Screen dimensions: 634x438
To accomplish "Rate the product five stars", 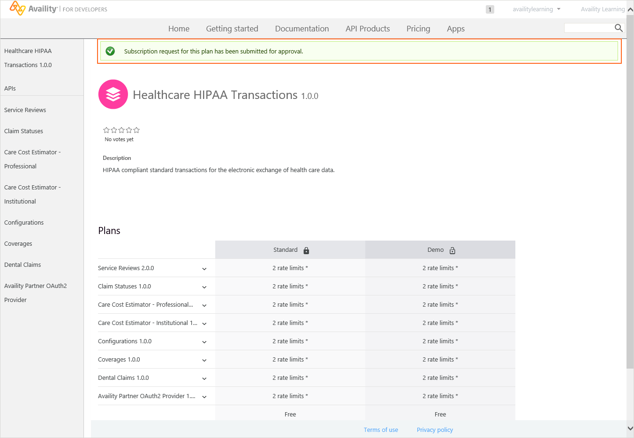I will tap(136, 130).
